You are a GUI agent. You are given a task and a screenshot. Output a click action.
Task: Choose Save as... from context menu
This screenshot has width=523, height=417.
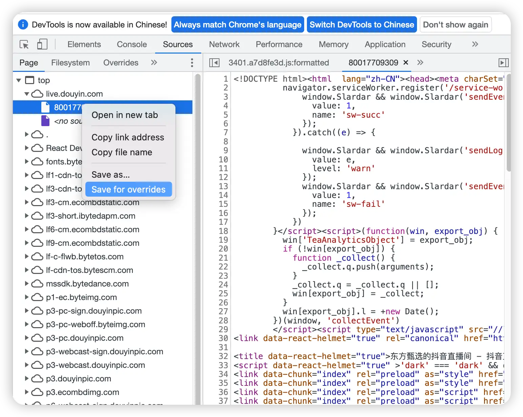(128, 175)
